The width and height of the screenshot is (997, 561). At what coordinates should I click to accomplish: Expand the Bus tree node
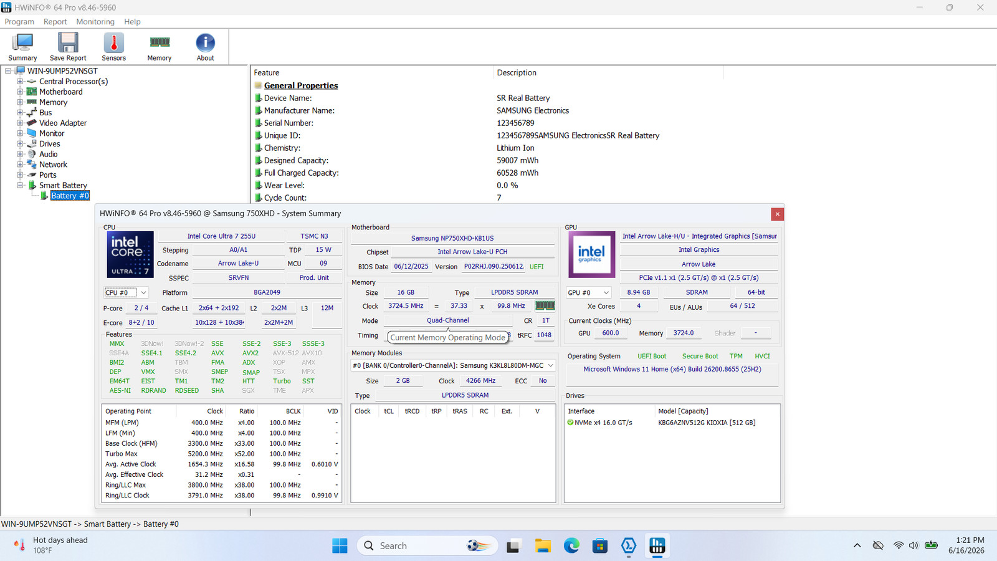point(20,113)
